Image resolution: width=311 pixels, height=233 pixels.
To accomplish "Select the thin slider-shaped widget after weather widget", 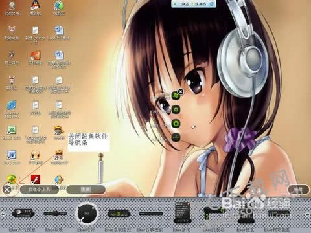I will point(55,214).
